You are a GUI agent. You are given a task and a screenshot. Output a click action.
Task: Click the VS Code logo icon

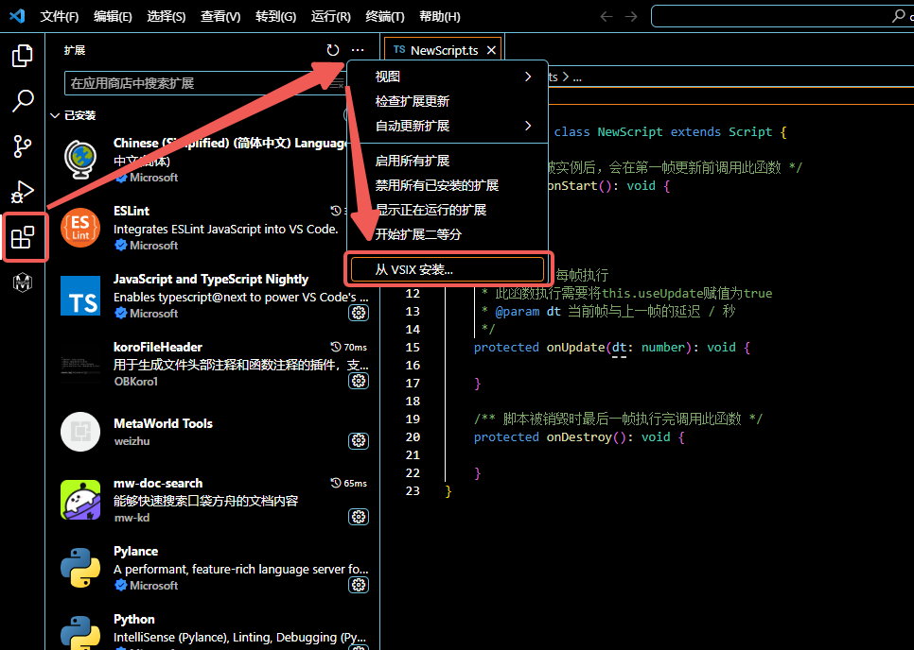pyautogui.click(x=17, y=16)
